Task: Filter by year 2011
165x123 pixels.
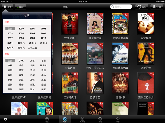Action: coord(10,43)
